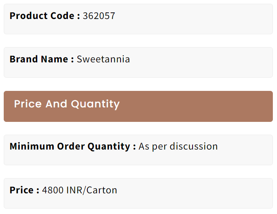
Task: Click the Minimum Order Quantity label
Action: point(73,147)
